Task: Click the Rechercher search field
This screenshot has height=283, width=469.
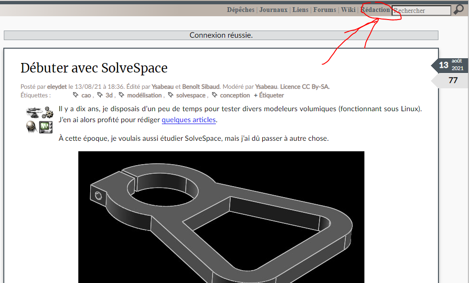Action: pos(421,10)
